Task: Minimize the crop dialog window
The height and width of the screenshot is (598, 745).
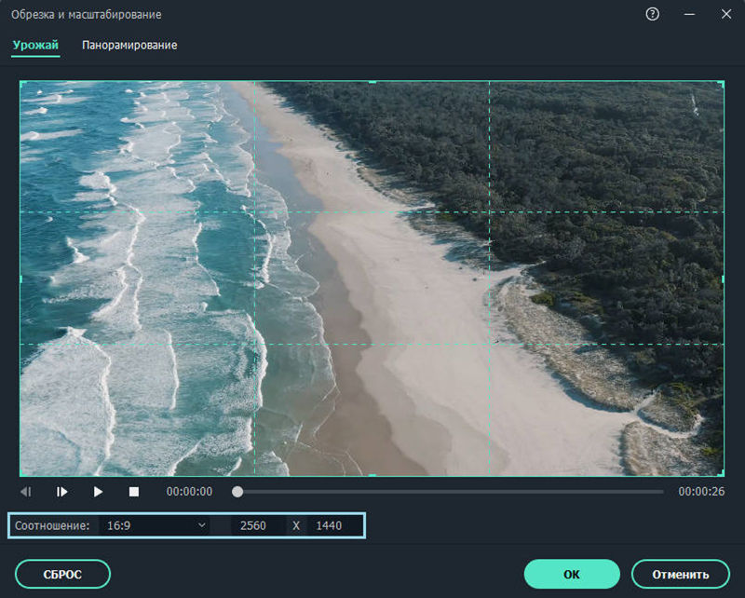Action: [x=689, y=15]
